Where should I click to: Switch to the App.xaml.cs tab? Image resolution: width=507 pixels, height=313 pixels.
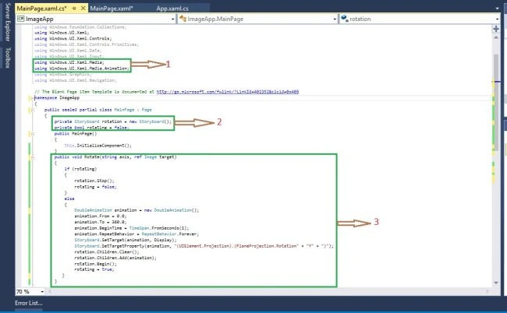[x=172, y=9]
